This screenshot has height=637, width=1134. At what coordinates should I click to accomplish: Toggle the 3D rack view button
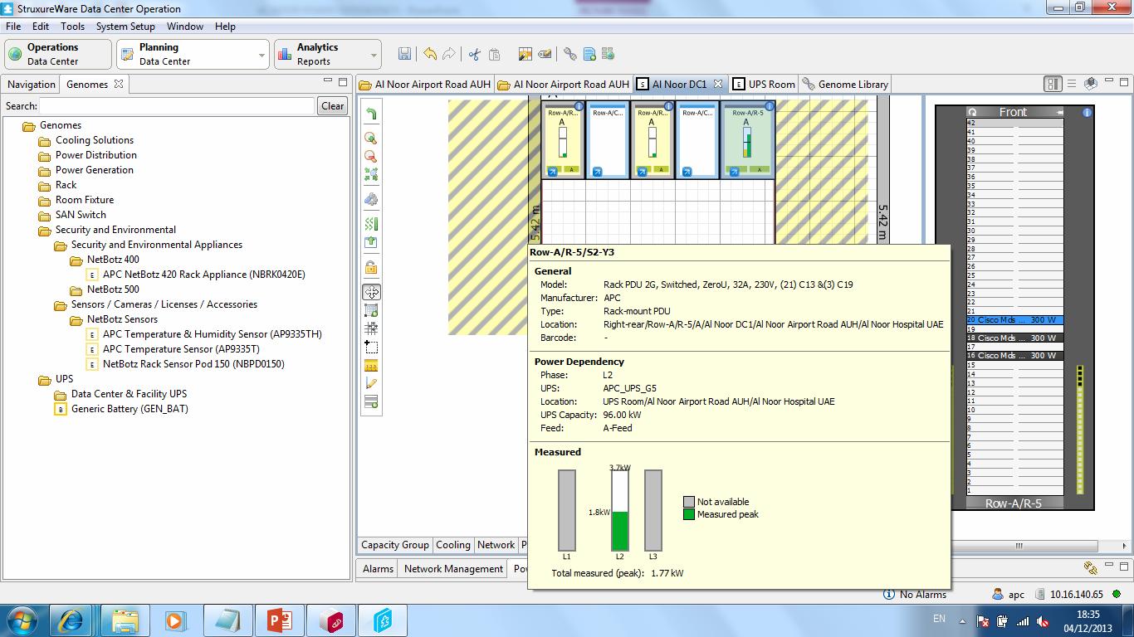[x=1091, y=84]
